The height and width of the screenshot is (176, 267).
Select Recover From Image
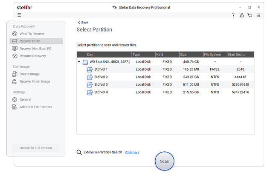click(35, 81)
